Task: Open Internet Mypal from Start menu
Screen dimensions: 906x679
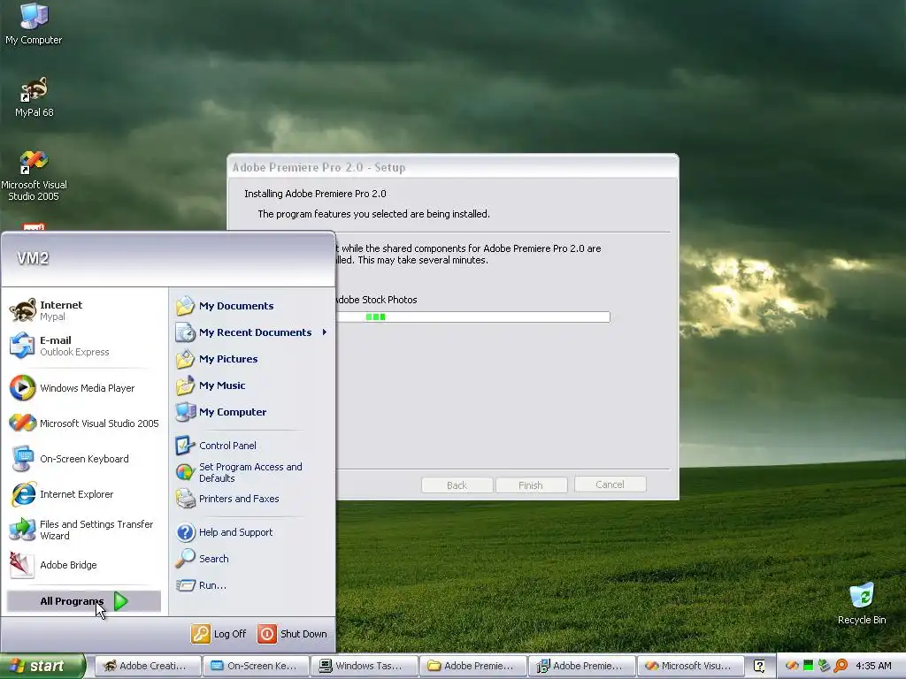Action: point(84,310)
